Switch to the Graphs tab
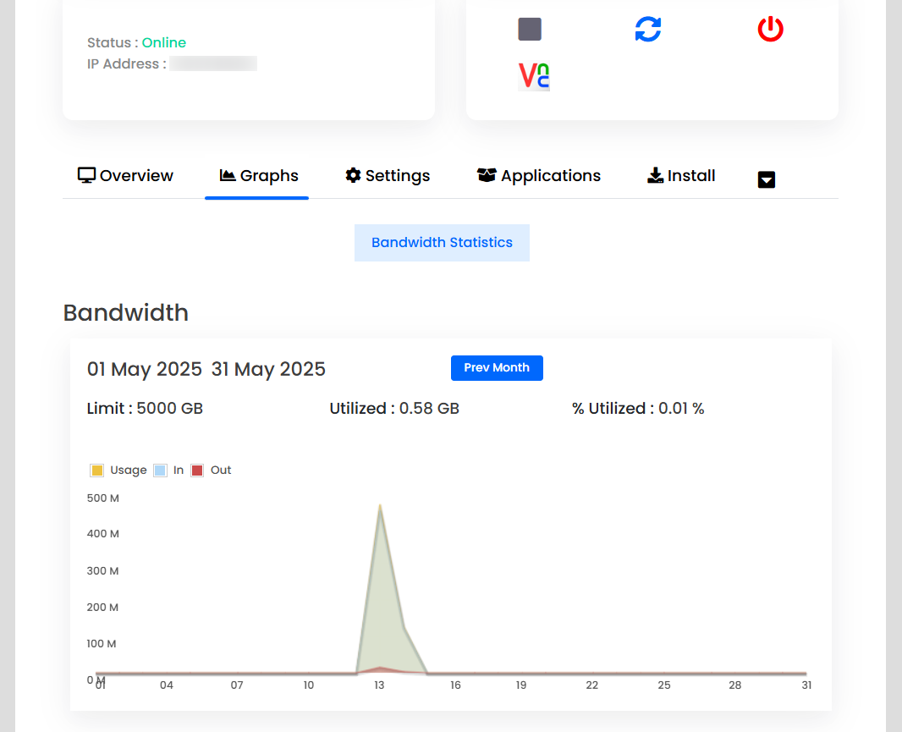Image resolution: width=902 pixels, height=732 pixels. point(258,175)
